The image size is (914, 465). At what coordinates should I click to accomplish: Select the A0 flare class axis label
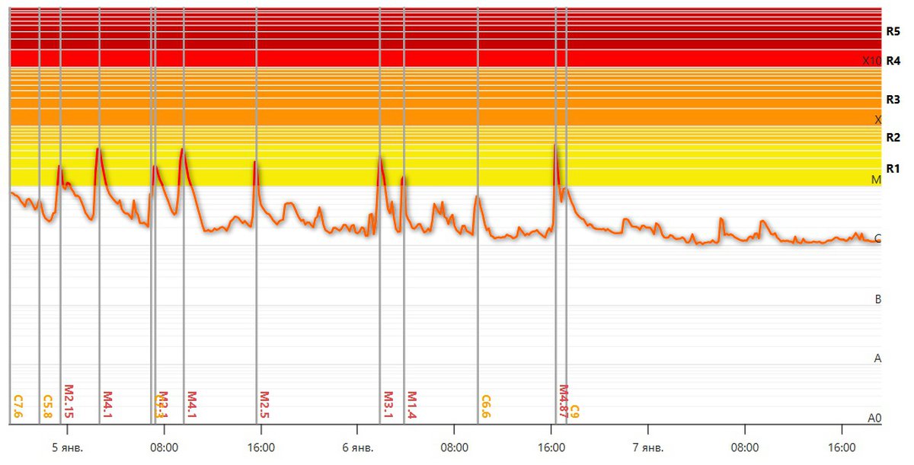click(875, 418)
